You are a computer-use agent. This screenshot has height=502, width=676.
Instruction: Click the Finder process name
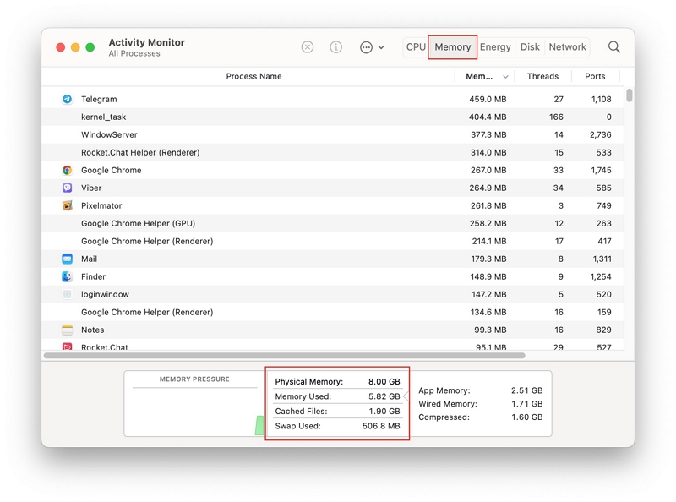tap(93, 276)
